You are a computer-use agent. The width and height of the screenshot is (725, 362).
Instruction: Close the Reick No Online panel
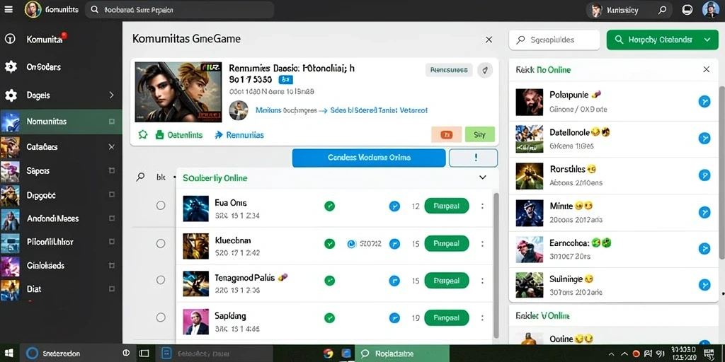tap(706, 70)
